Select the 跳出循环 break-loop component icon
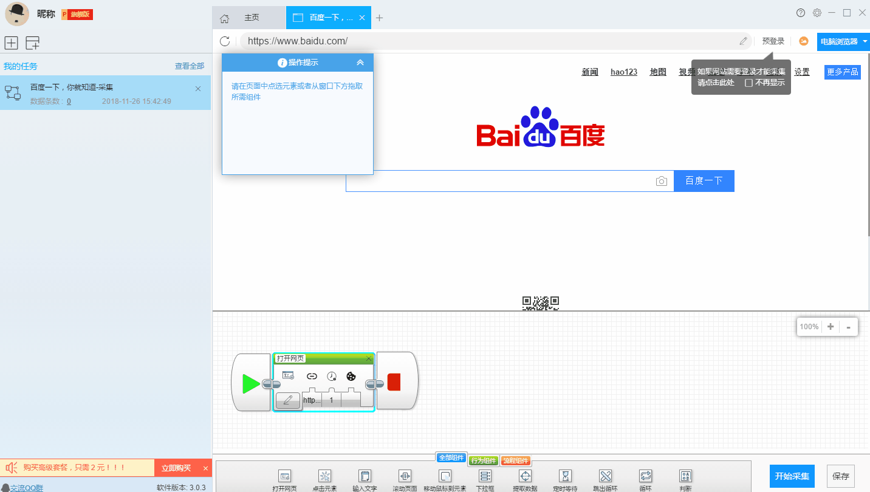Screen dimensions: 870x492 click(605, 477)
